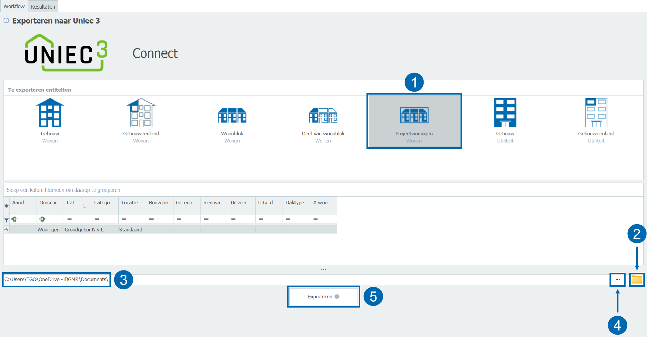The height and width of the screenshot is (337, 647).
Task: Switch to the Resultaten tab
Action: click(43, 6)
